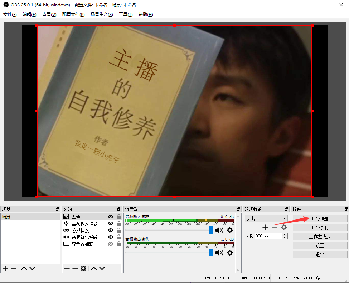
Task: Open the 场景集合(S) menu
Action: tap(102, 15)
